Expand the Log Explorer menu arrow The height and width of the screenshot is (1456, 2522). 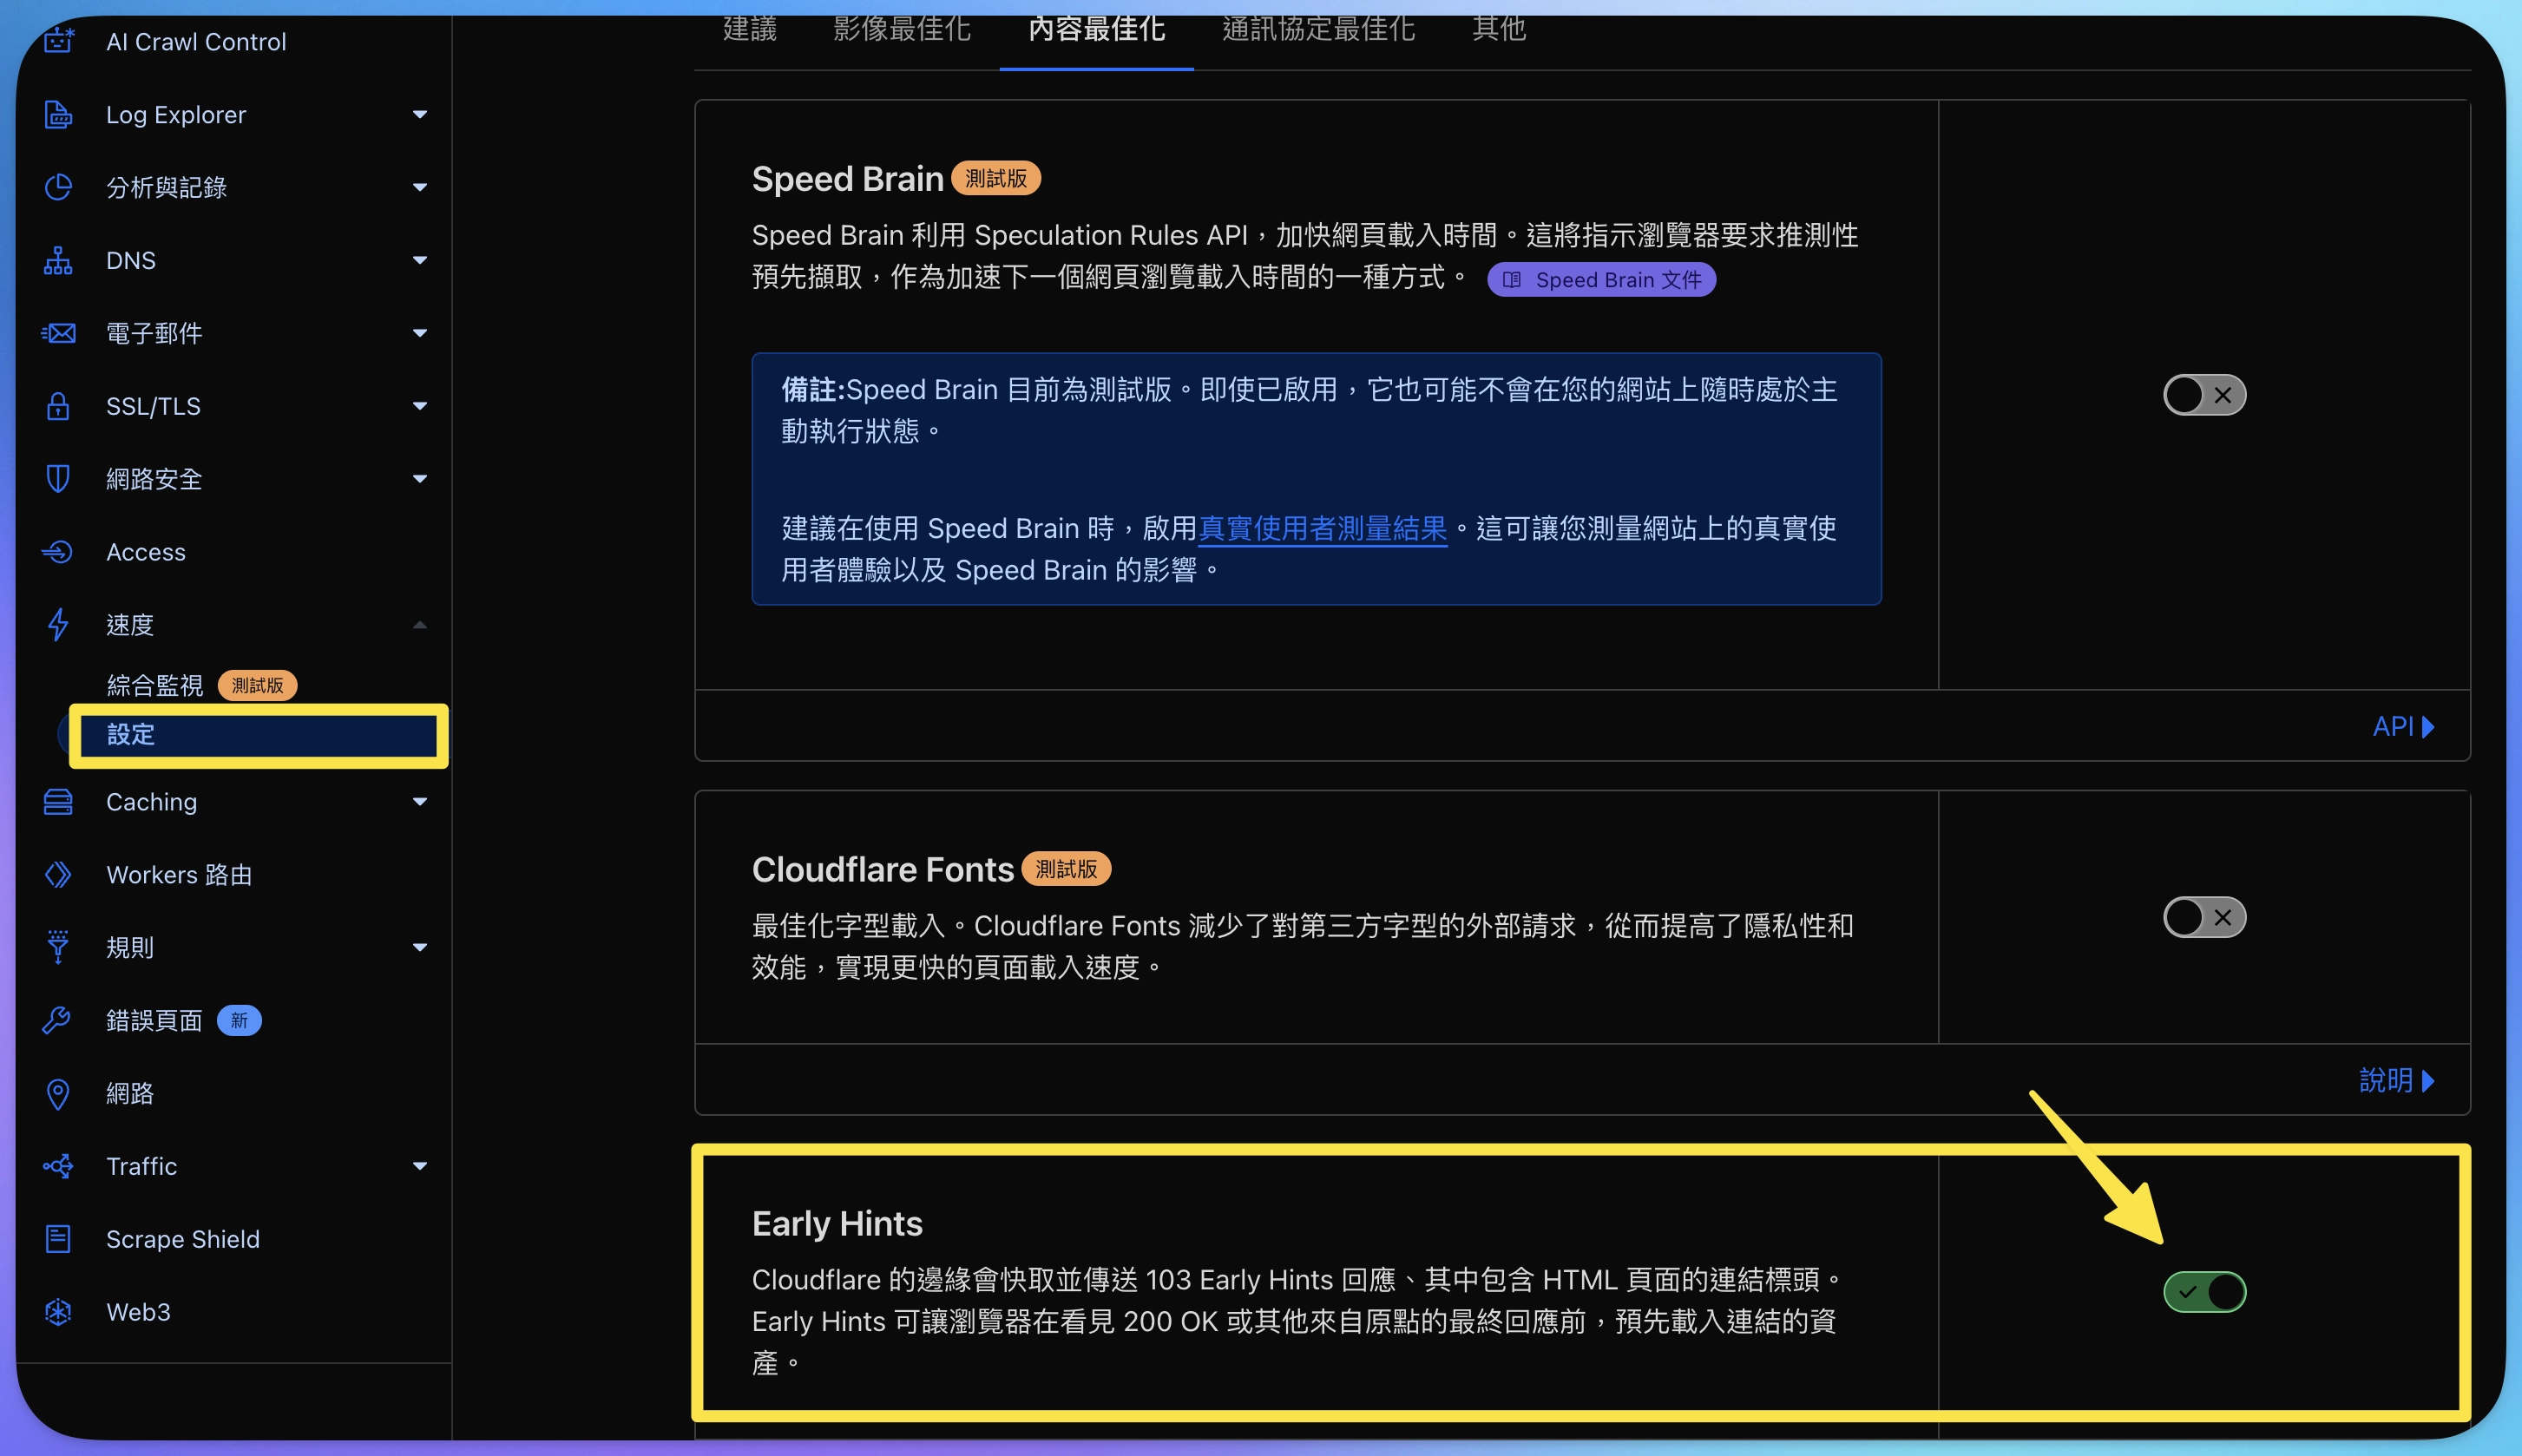[x=420, y=115]
